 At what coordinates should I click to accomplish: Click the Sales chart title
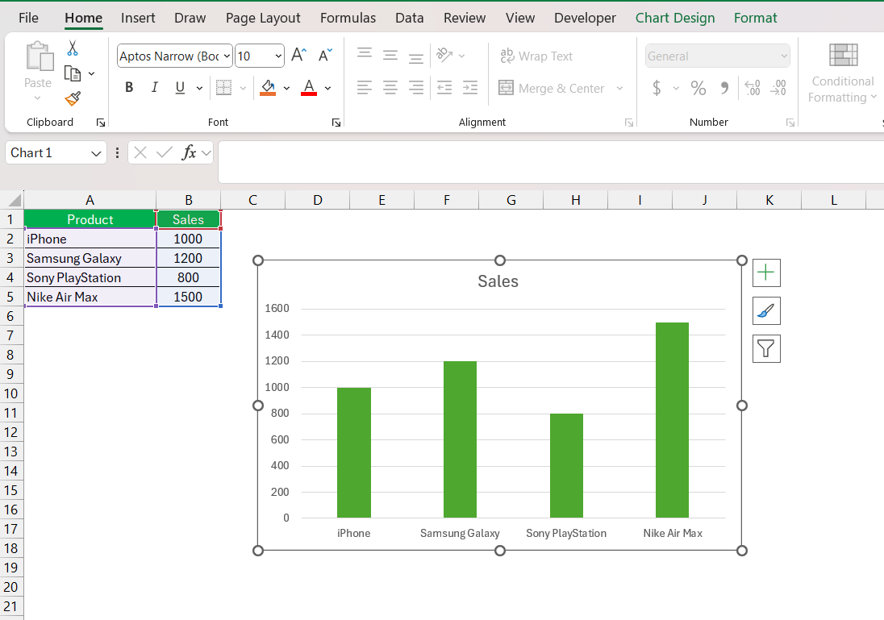coord(498,281)
